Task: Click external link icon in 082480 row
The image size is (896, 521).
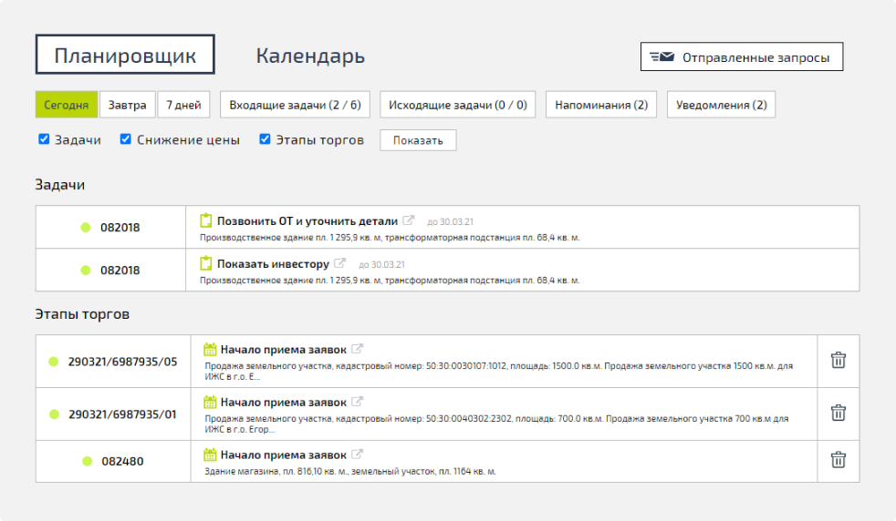Action: coord(358,455)
